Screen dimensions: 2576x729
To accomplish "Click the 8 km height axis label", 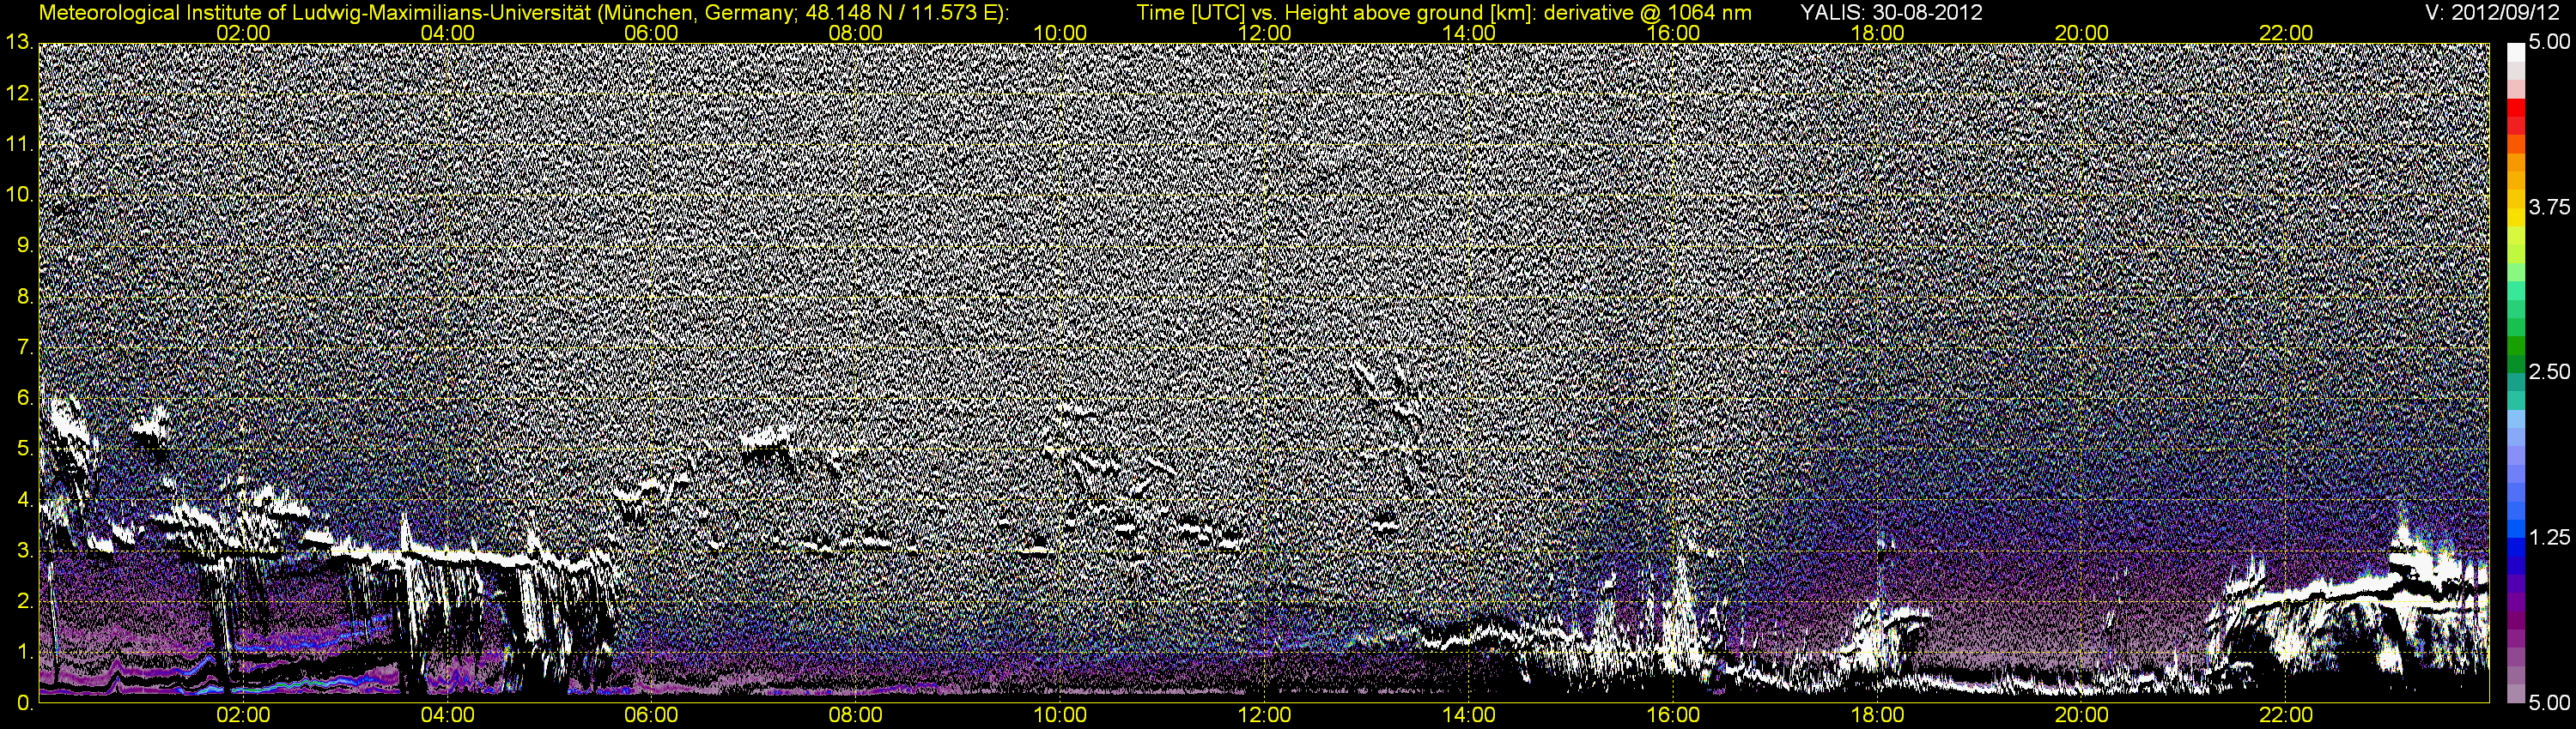I will point(25,297).
